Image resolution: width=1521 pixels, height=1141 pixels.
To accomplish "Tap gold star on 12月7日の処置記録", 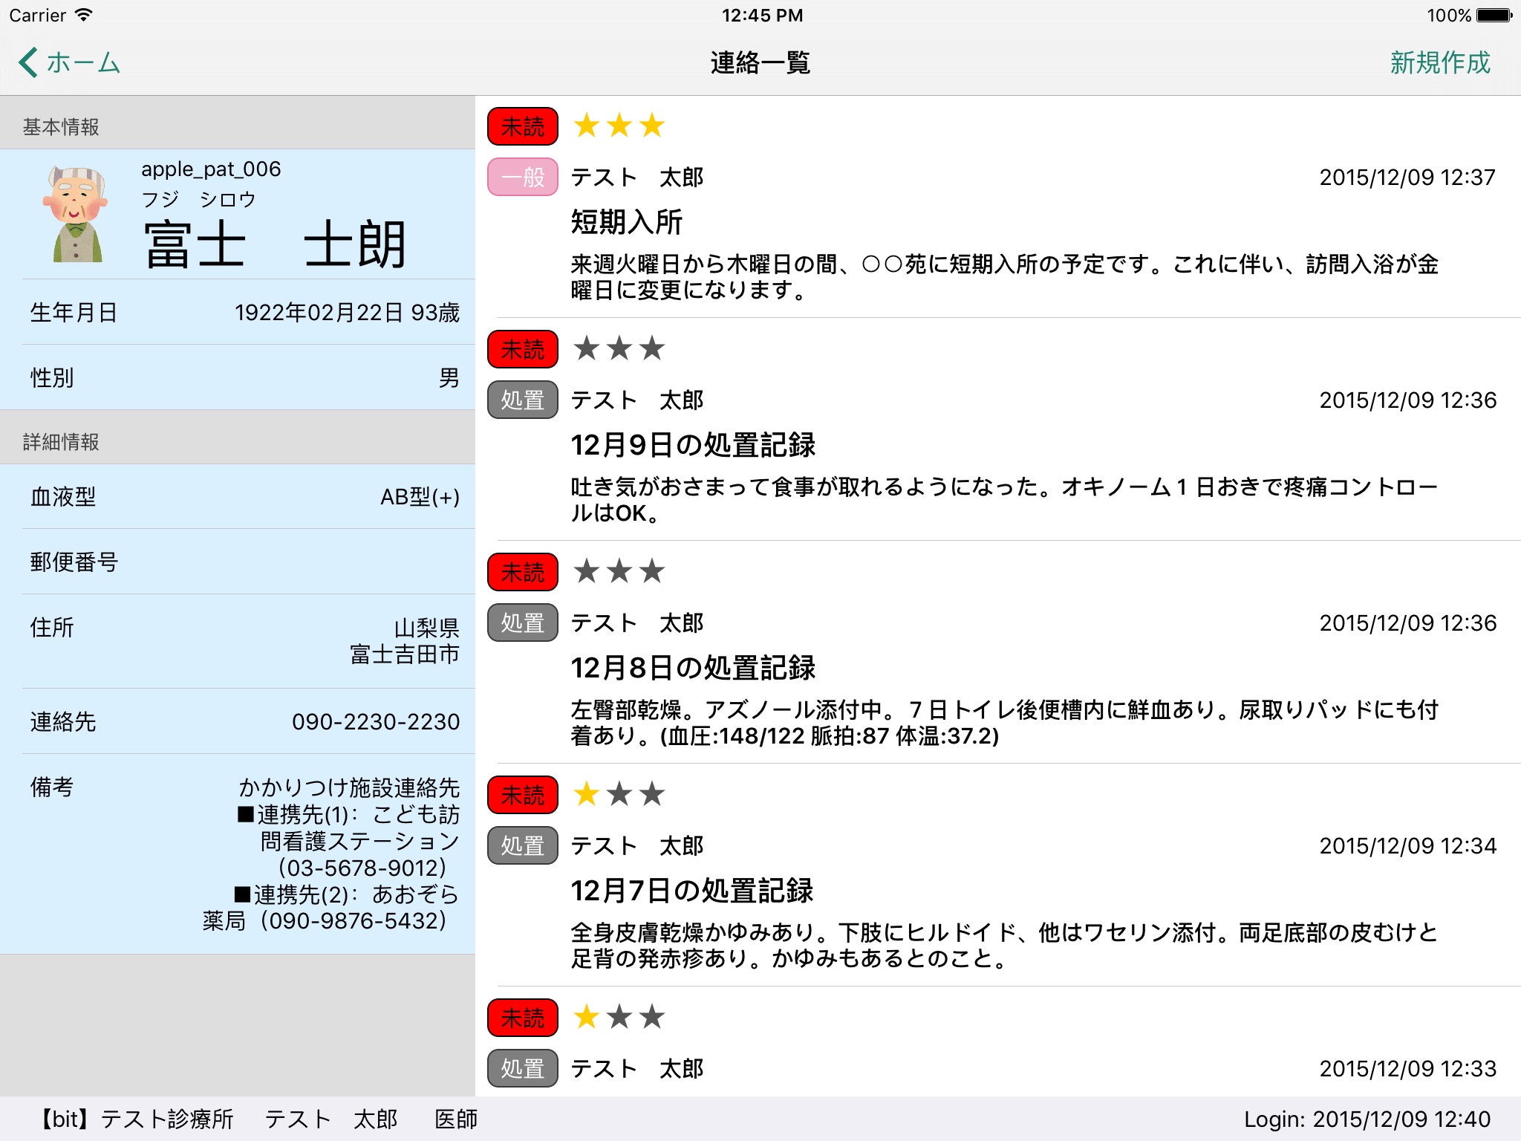I will point(587,794).
